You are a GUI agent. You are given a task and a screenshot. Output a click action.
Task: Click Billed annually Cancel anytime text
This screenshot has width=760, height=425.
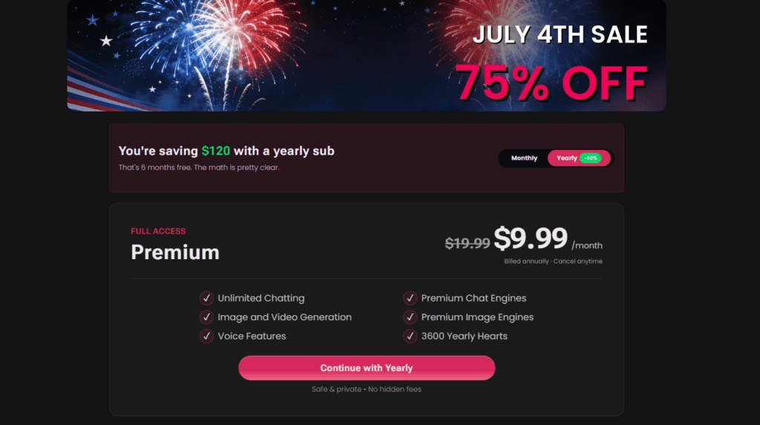click(553, 261)
